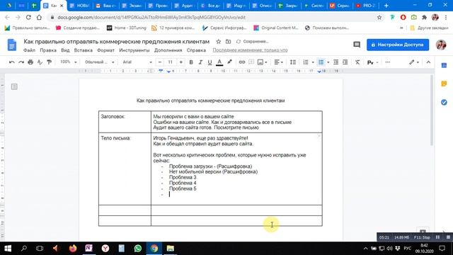Open numbered list icon

[x=306, y=62]
